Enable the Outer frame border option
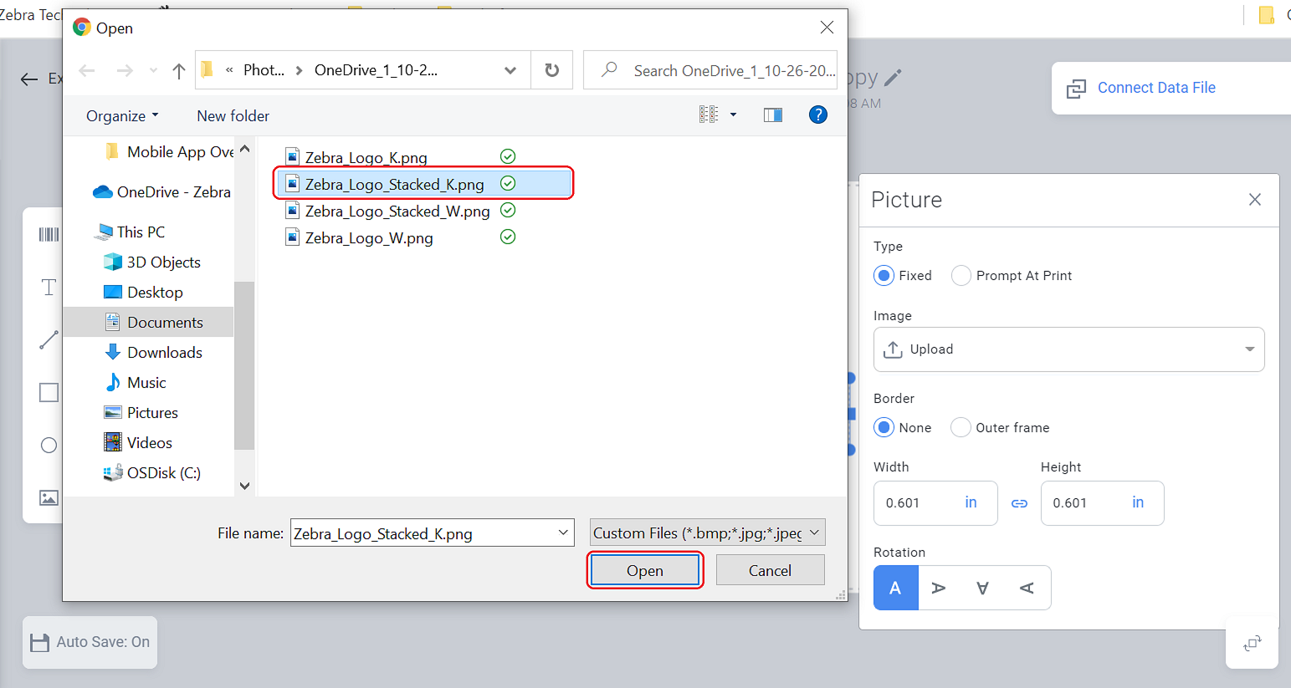The image size is (1291, 688). [961, 427]
